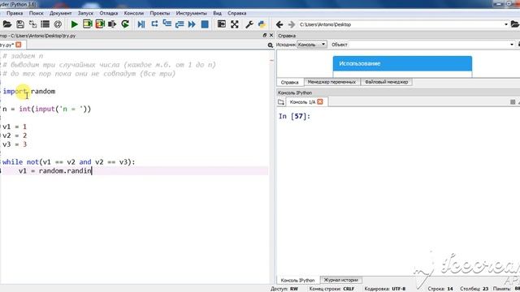The height and width of the screenshot is (292, 520).
Task: Open the editor pane options gear icon
Action: click(271, 45)
